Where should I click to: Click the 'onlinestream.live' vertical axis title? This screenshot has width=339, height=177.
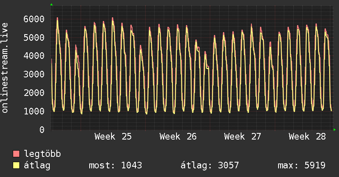click(5, 68)
